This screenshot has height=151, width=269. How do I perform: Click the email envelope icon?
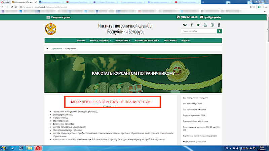point(201,17)
